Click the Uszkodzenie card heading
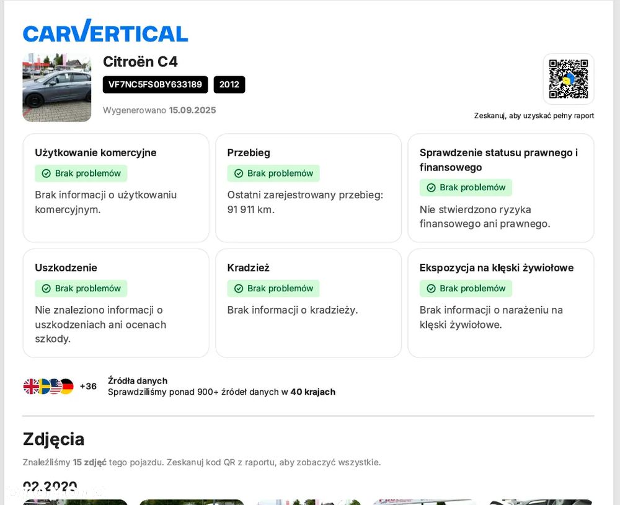 pos(66,268)
